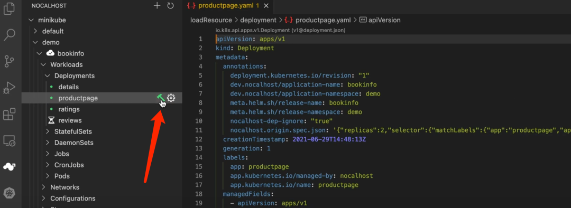Refresh the Nocalhost tree
The width and height of the screenshot is (571, 208).
click(170, 5)
